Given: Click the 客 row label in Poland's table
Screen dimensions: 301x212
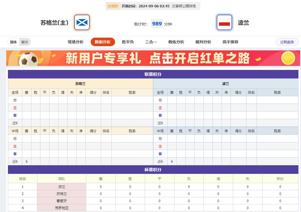Looking at the screenshot, I should 160,115.
